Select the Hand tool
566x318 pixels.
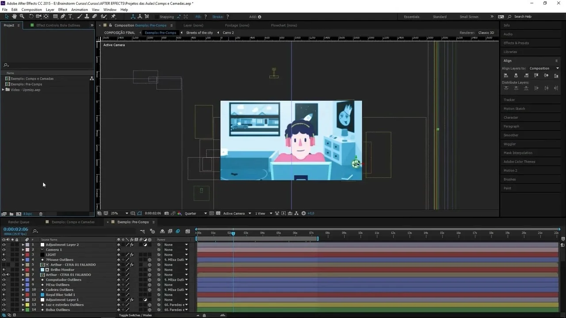point(14,16)
